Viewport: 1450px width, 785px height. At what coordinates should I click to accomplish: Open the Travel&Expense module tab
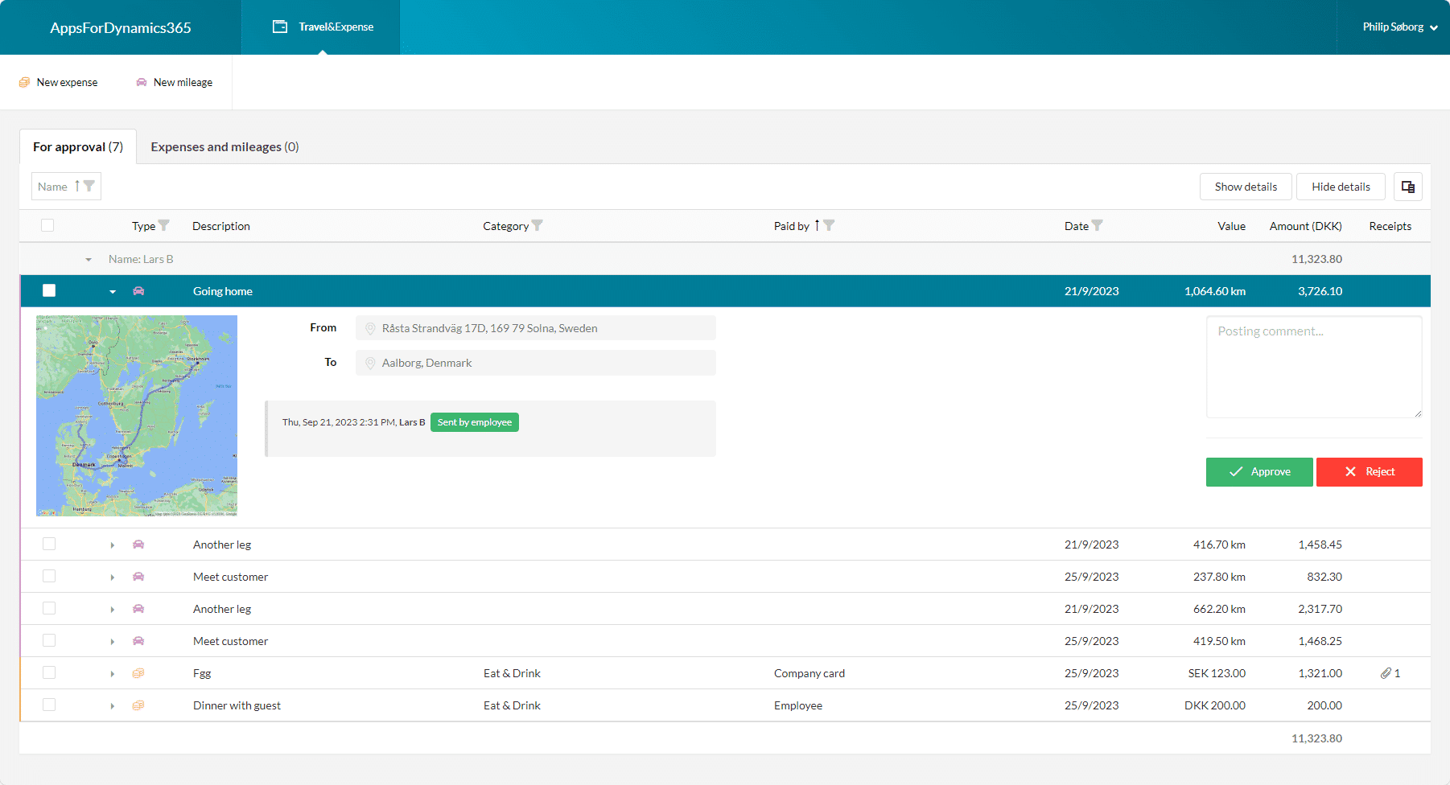(321, 27)
